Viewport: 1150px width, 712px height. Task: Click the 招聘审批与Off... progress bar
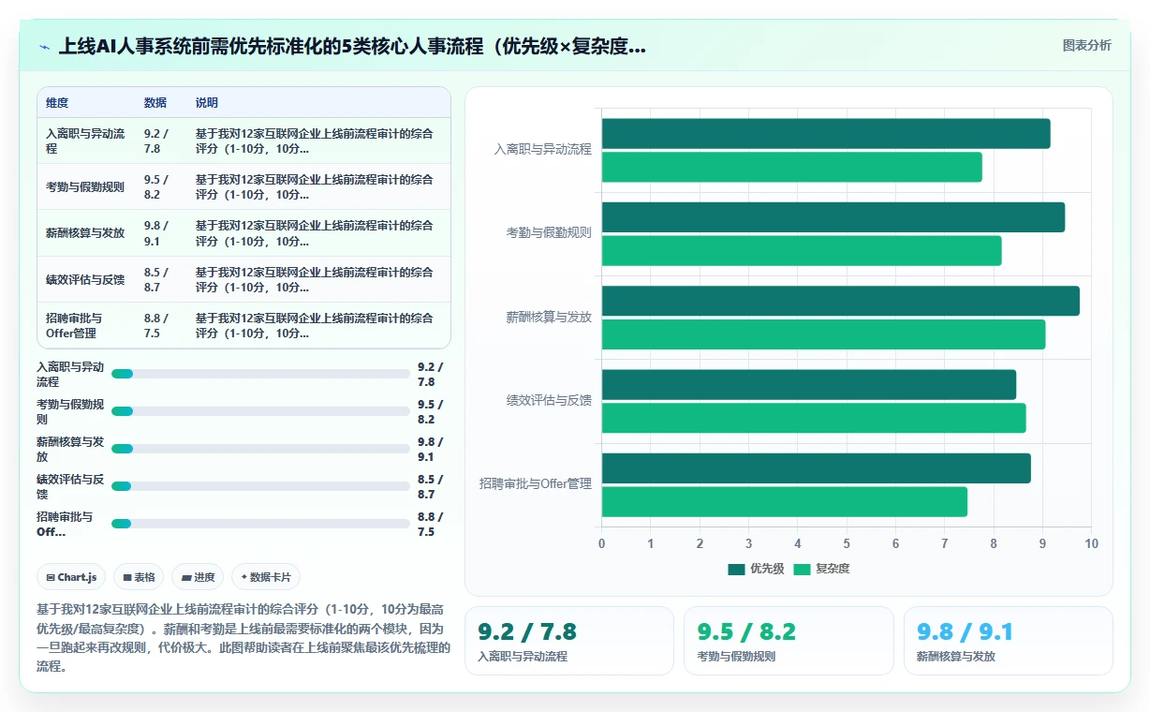coord(260,524)
